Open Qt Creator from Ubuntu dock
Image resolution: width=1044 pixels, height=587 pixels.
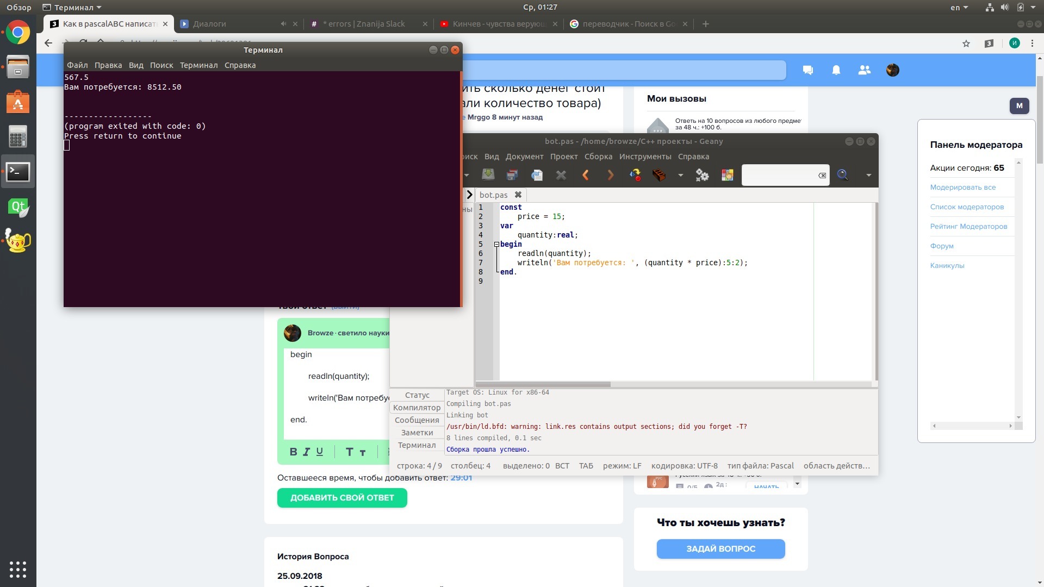pyautogui.click(x=18, y=207)
